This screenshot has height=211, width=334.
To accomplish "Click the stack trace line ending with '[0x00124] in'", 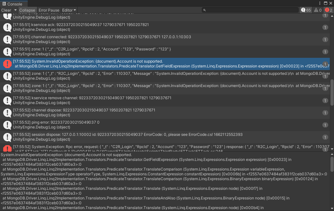I will coord(160,179).
